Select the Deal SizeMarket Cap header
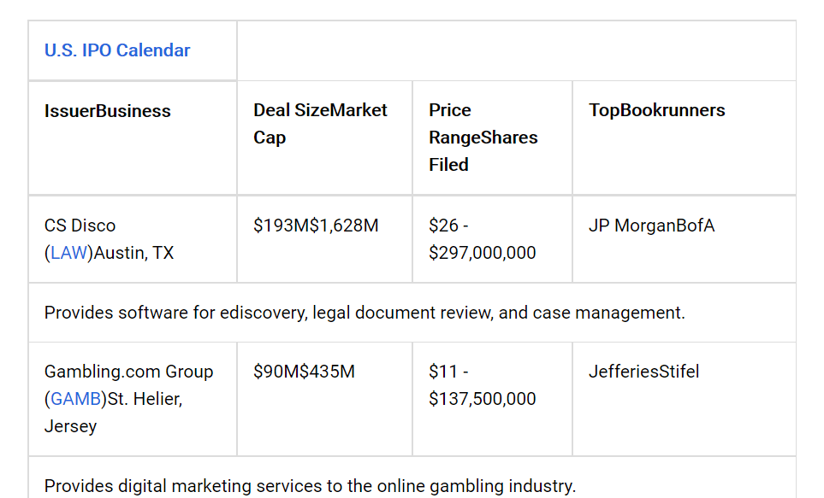This screenshot has height=498, width=824. 325,138
